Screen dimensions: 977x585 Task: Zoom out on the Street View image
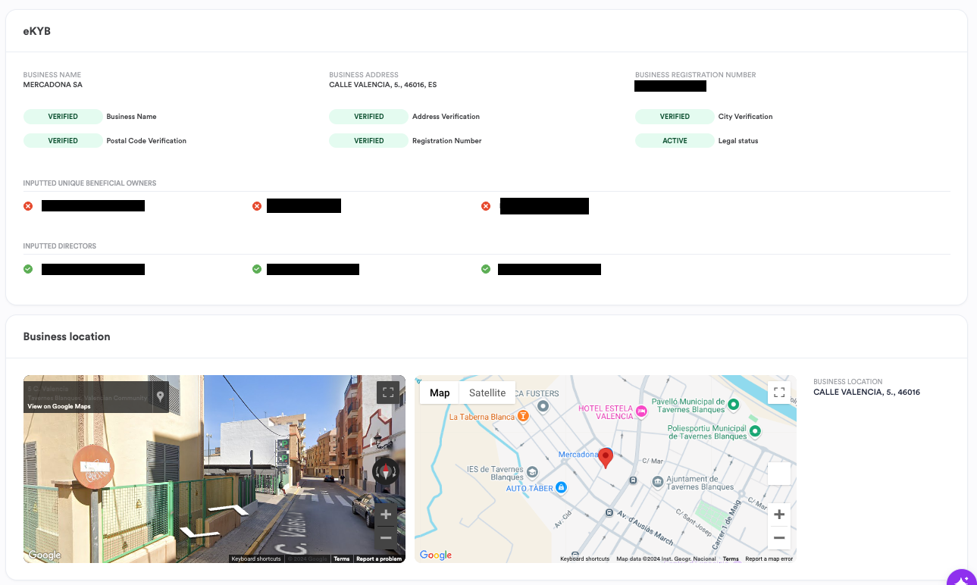(x=386, y=537)
